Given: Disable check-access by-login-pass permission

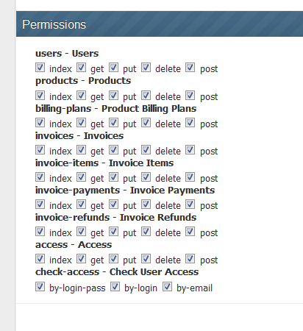Looking at the screenshot, I should [40, 287].
